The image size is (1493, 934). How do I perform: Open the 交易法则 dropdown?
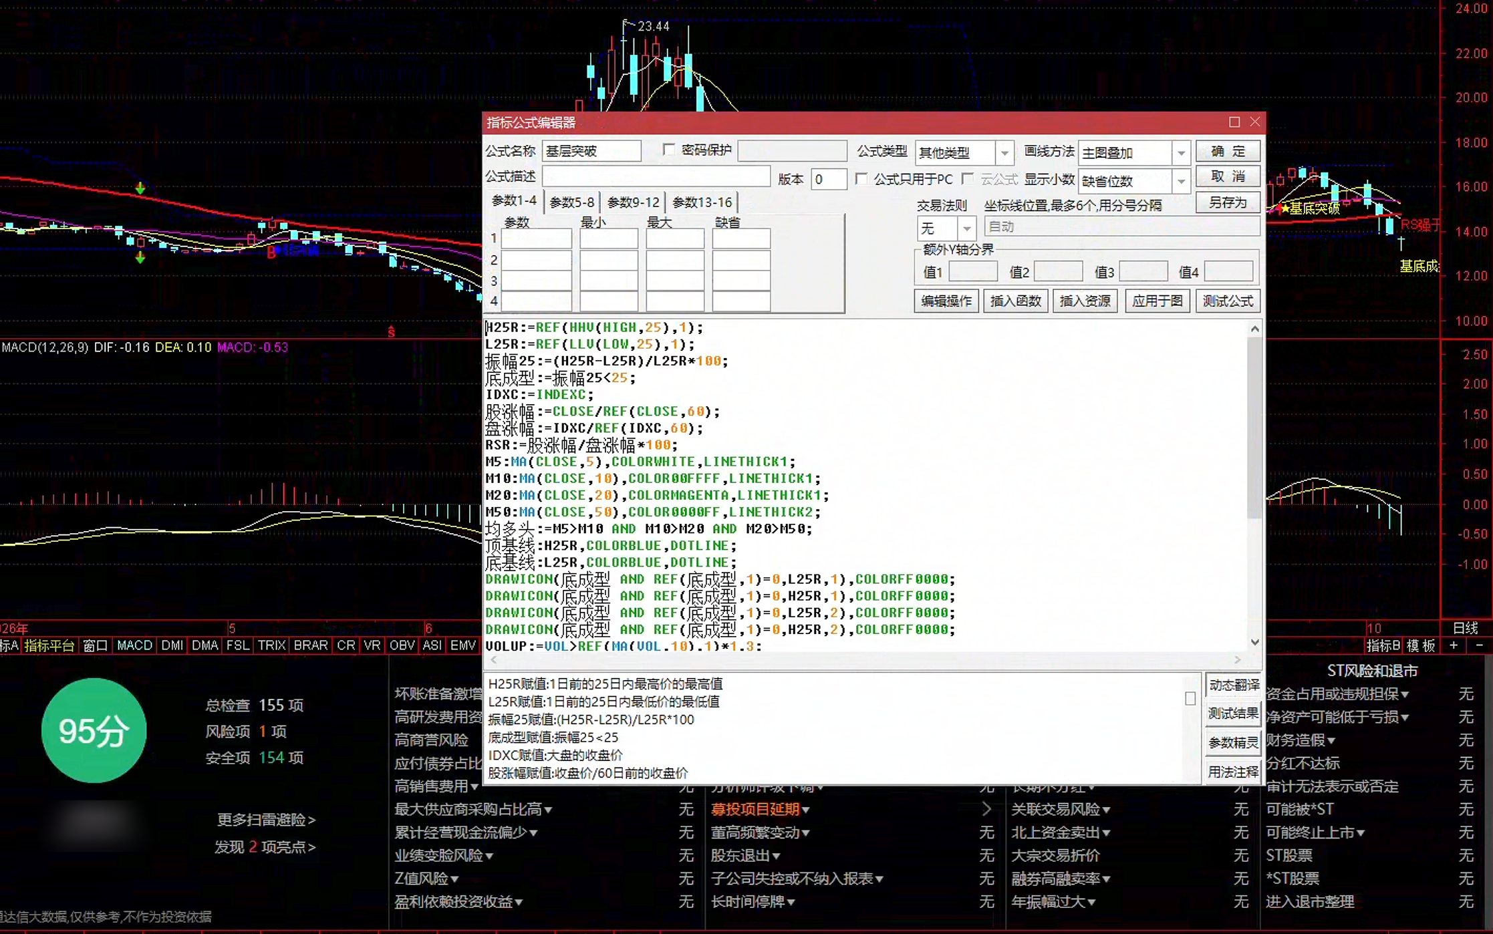[x=966, y=228]
